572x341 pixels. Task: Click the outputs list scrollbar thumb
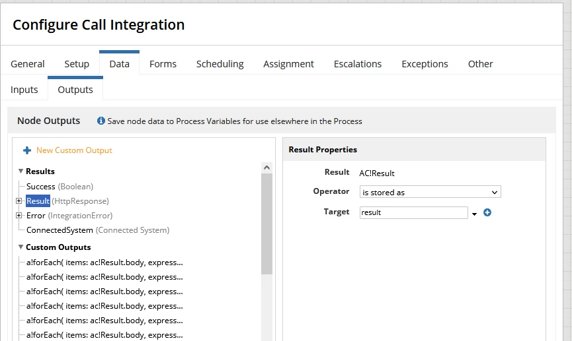pyautogui.click(x=266, y=224)
